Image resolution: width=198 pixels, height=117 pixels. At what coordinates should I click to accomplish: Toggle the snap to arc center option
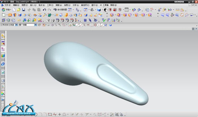92,25
